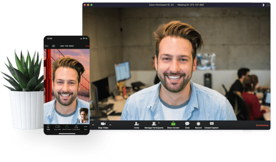Expand audio options chevron left of Stop Video
This screenshot has width=276, height=162.
pos(93,125)
